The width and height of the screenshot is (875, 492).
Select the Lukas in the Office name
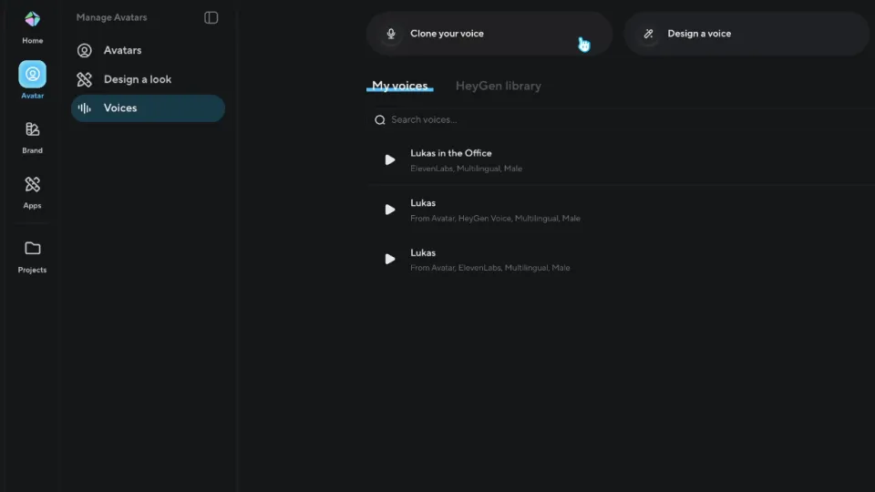(451, 153)
